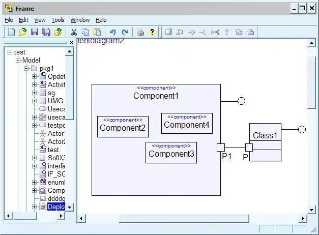Click the diagram horizontal scrollbar thumb
This screenshot has height=235, width=319.
coord(184,218)
